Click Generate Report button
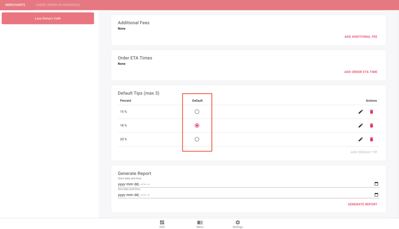 pos(363,204)
